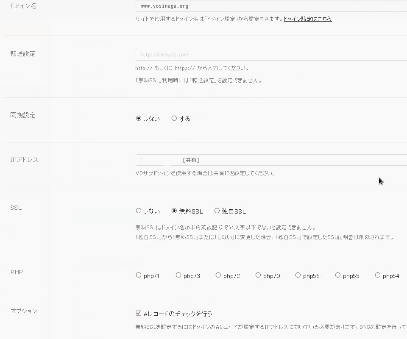
Task: Open the ドメイン設定はこちら link
Action: tap(308, 19)
